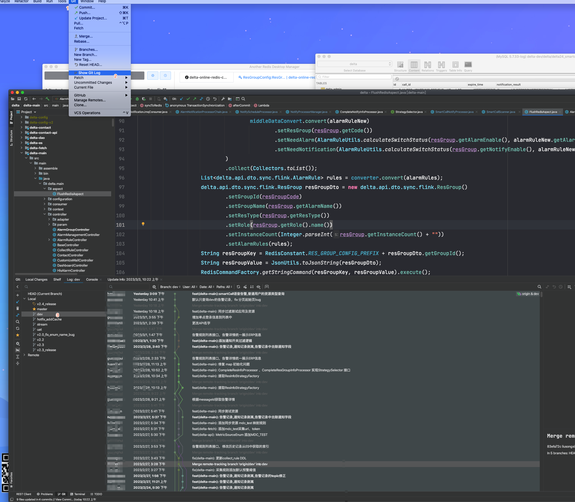Open Structure view in MySQL client window
575x502 pixels.
[400, 67]
